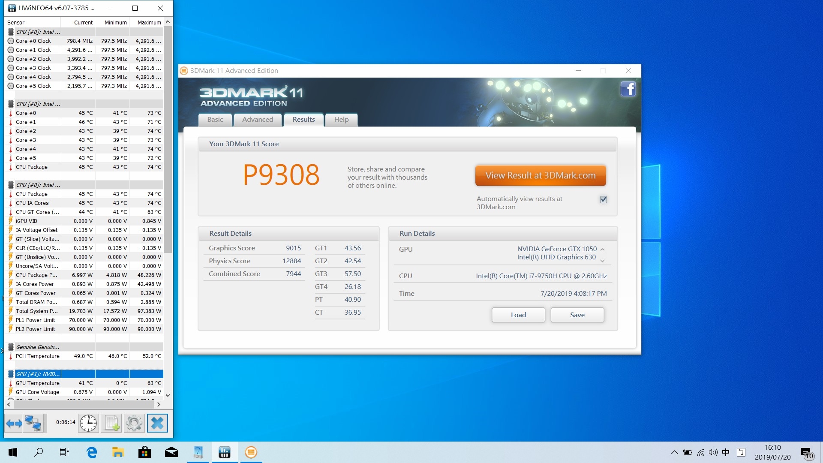The image size is (823, 463).
Task: Click the Graphics Score value 9015
Action: 293,248
